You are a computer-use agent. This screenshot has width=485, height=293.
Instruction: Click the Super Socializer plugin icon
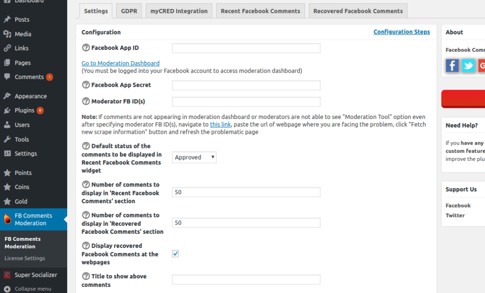tap(7, 275)
